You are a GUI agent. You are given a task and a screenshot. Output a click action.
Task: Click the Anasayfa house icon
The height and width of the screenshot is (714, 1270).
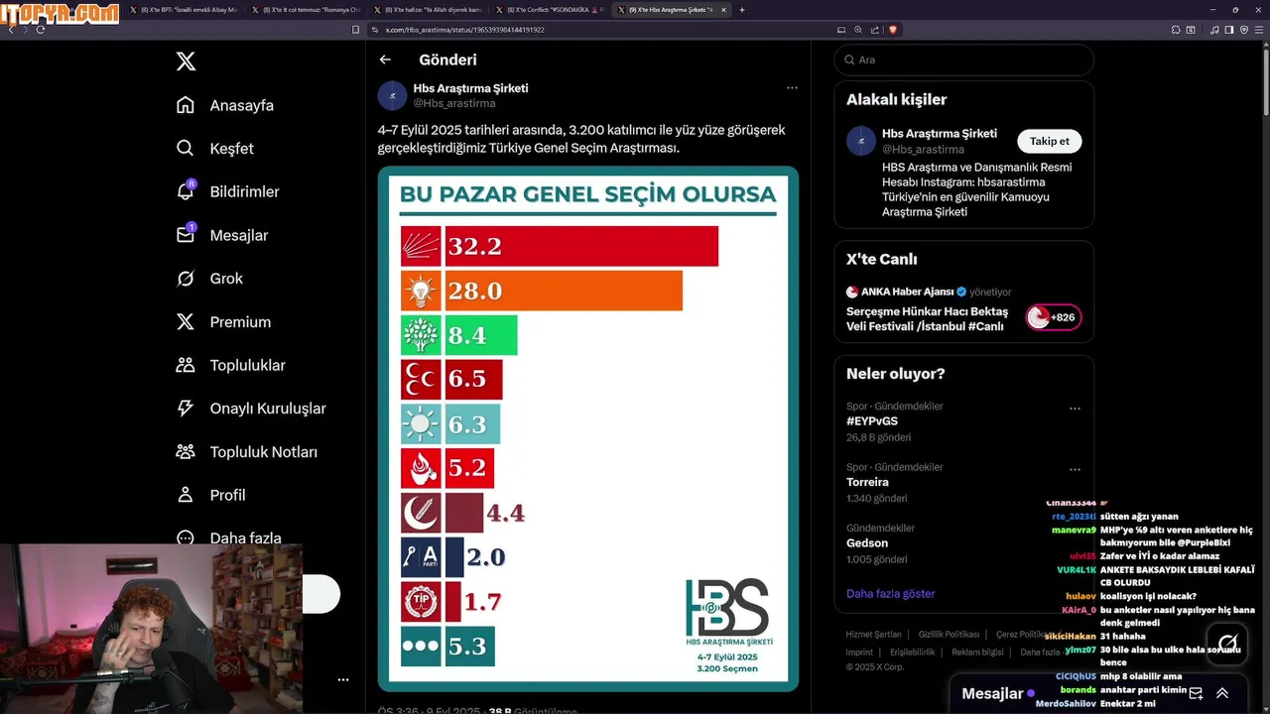[186, 105]
